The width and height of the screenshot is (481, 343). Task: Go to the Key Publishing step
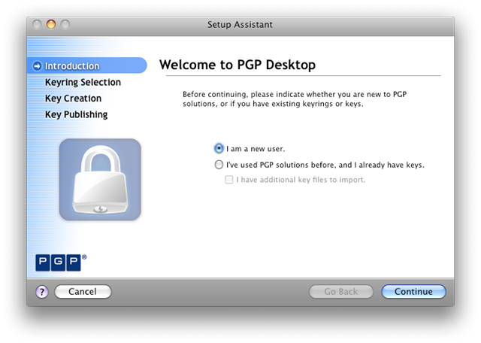[x=76, y=114]
